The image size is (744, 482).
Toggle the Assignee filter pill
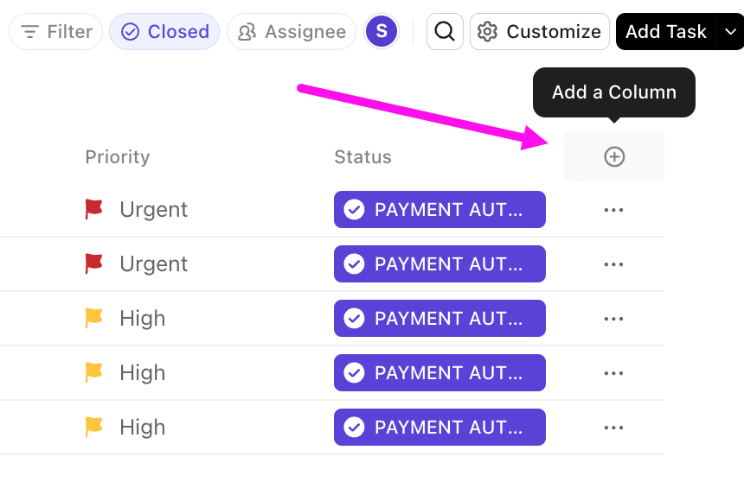coord(292,32)
